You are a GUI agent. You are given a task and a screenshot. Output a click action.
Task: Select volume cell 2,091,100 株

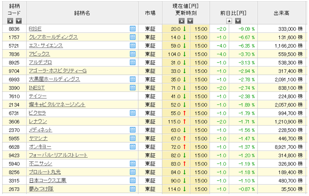coord(282,79)
